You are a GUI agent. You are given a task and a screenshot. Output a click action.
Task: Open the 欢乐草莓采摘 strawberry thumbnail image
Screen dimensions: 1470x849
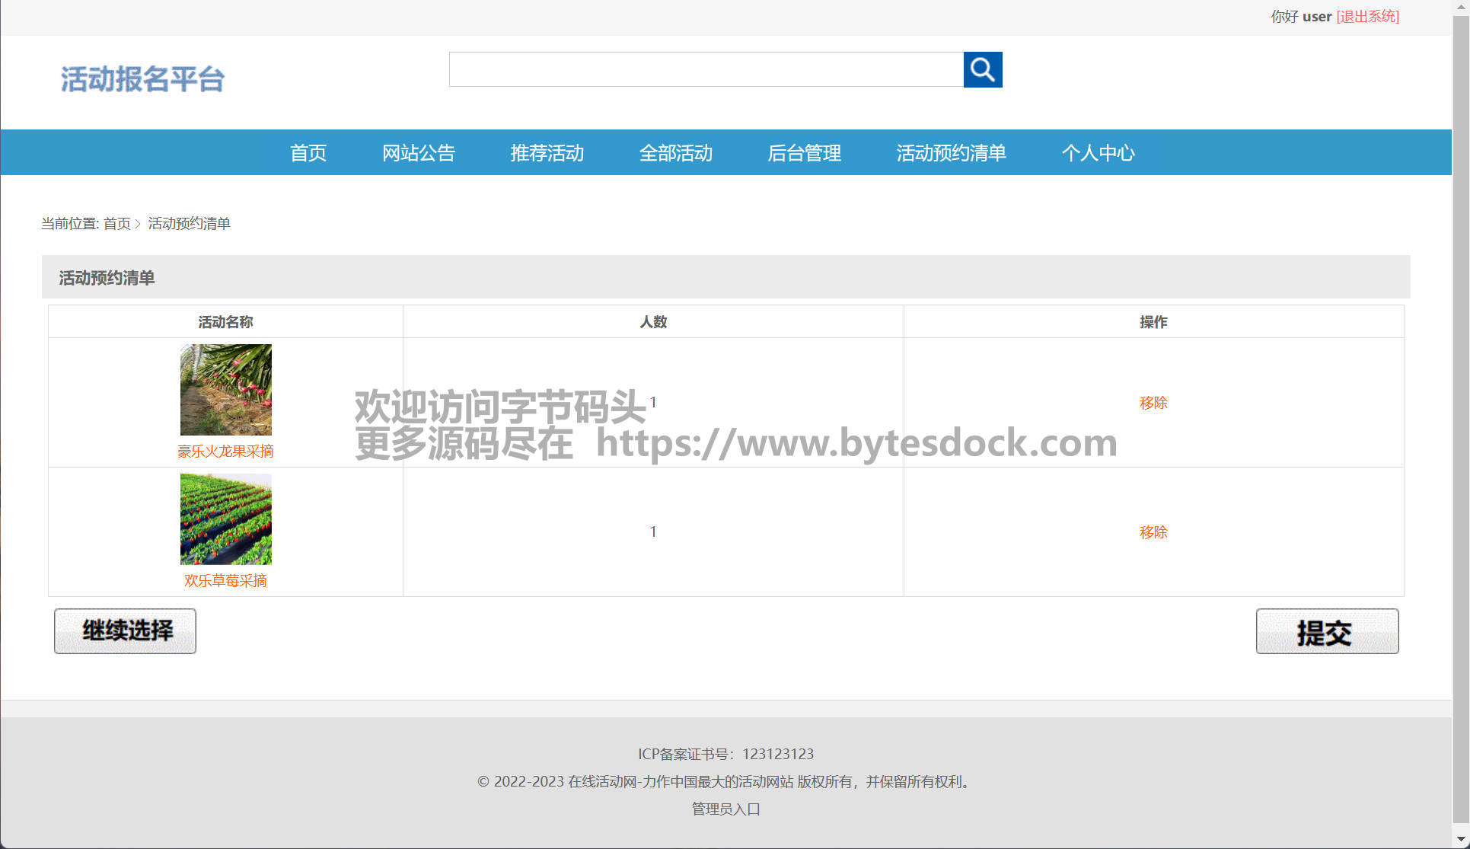pyautogui.click(x=225, y=519)
